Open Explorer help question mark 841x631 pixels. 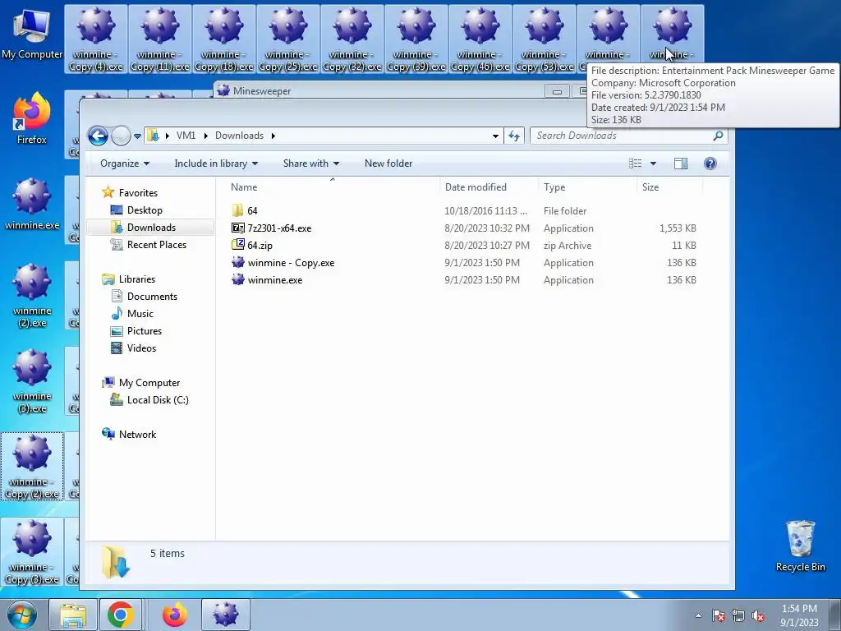pos(710,164)
